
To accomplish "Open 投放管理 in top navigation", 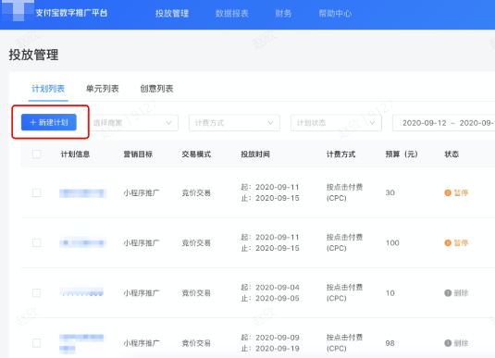I will [172, 13].
